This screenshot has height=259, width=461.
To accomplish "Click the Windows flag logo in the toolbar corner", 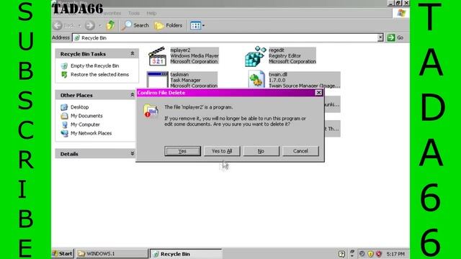I will coord(401,13).
